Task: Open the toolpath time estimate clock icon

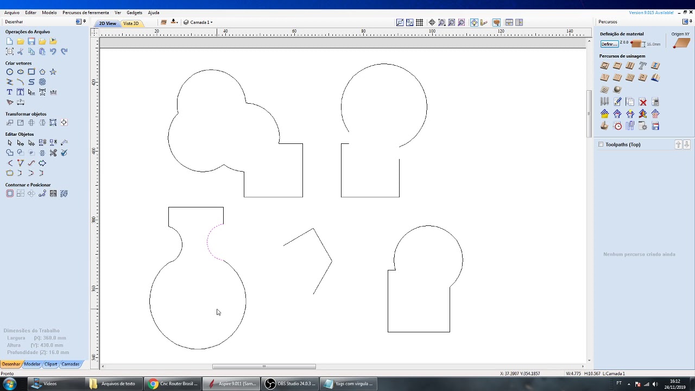Action: click(617, 127)
